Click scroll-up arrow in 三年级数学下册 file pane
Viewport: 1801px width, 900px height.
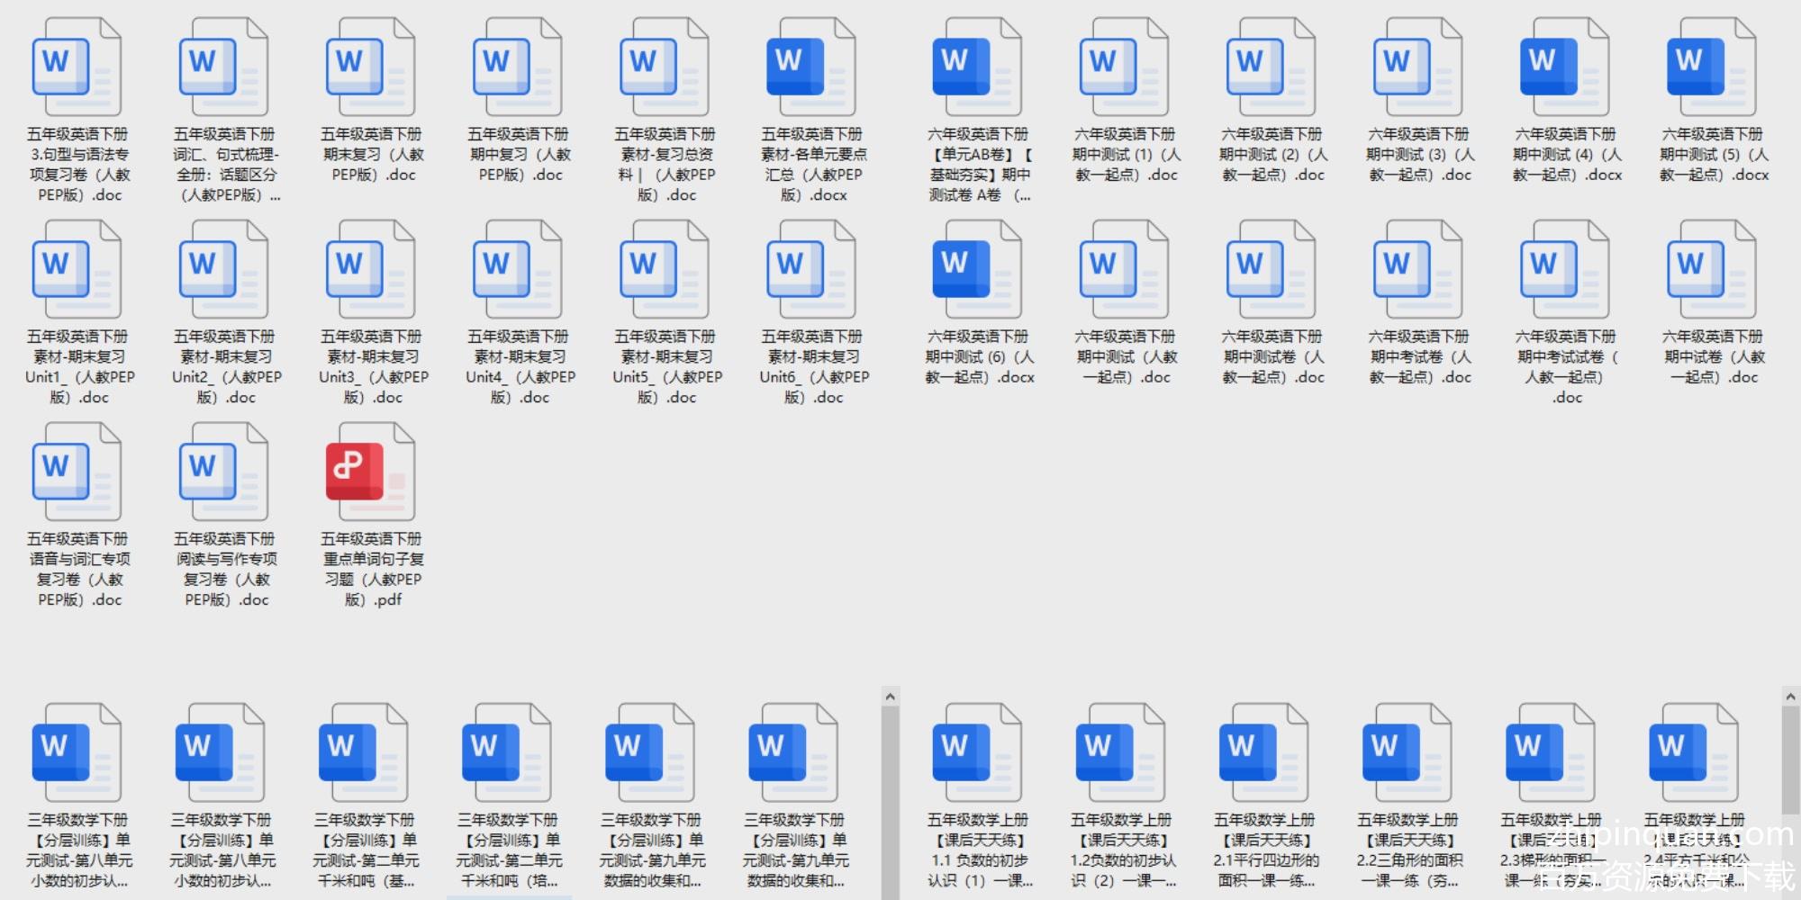[x=890, y=697]
